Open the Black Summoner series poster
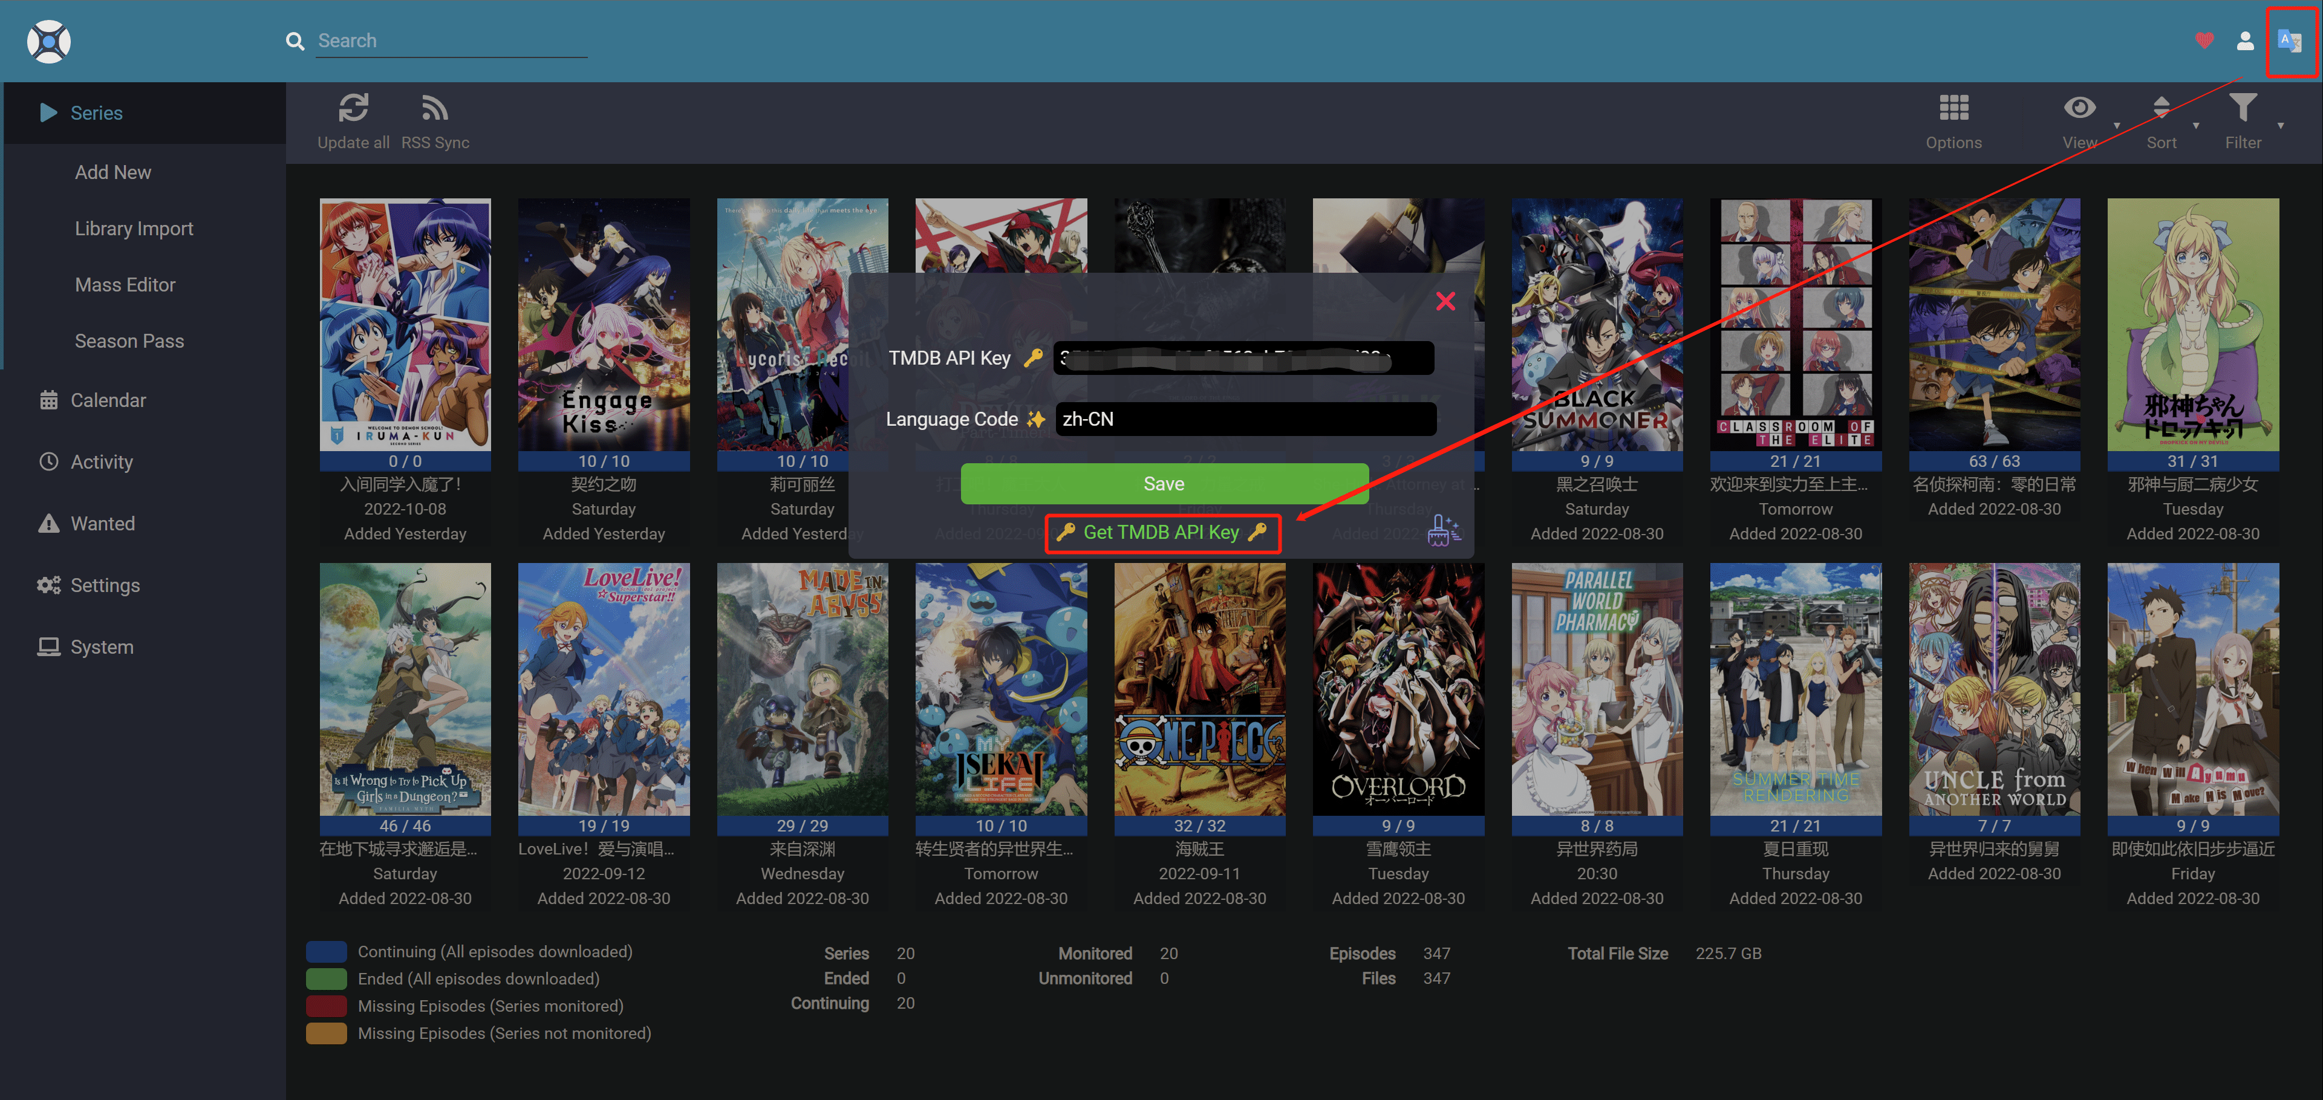This screenshot has height=1100, width=2323. [1597, 325]
